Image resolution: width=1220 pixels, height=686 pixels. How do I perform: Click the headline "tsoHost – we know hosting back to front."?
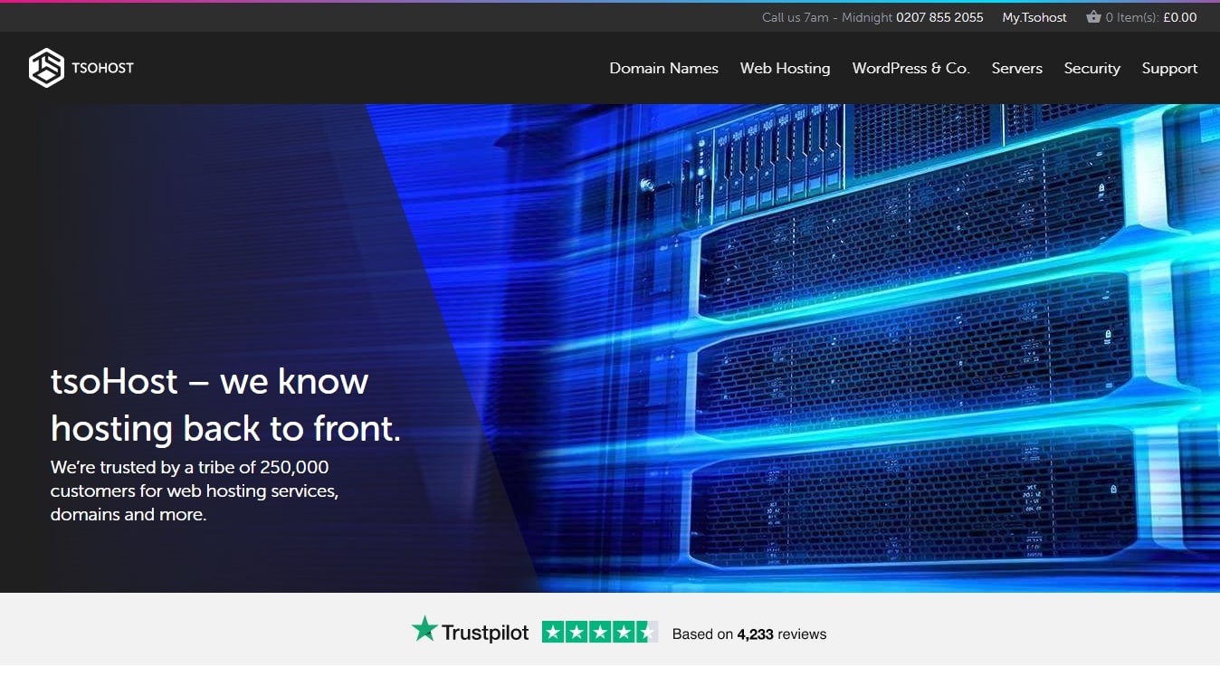(225, 405)
